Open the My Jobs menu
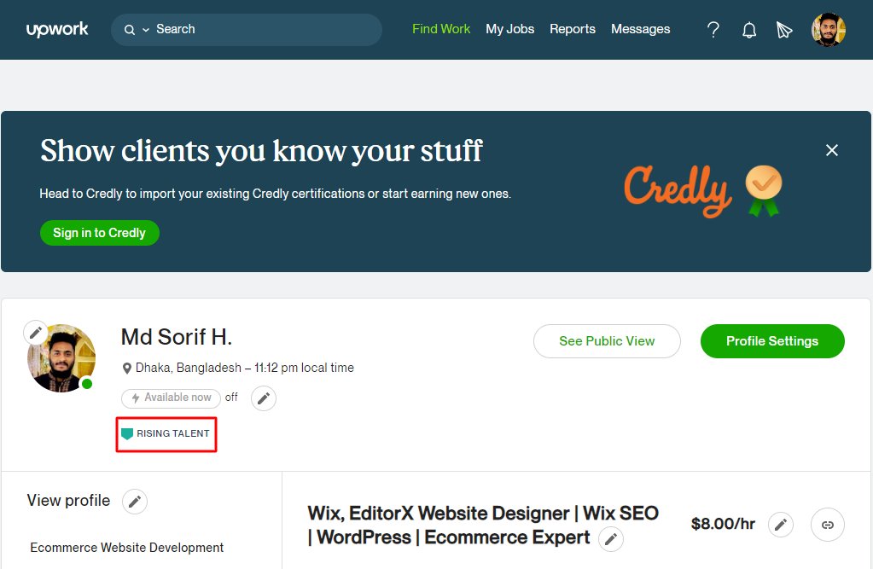Viewport: 873px width, 569px height. (x=509, y=29)
